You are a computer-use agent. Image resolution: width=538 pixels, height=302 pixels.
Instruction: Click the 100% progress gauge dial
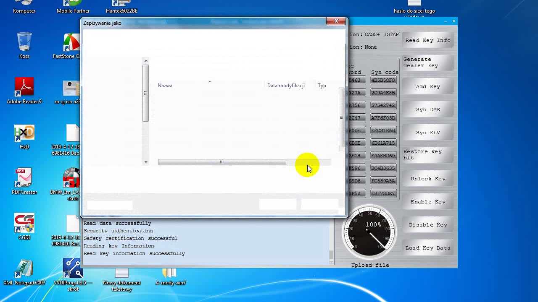click(369, 232)
